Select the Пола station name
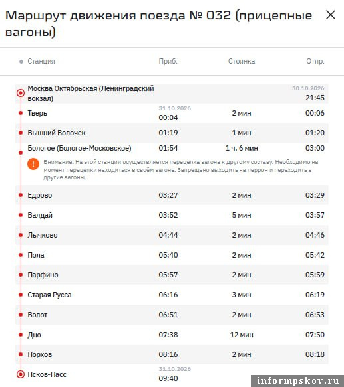The image size is (344, 387). (36, 255)
